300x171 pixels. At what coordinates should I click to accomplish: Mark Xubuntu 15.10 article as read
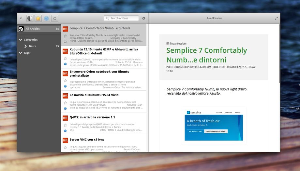click(x=65, y=64)
